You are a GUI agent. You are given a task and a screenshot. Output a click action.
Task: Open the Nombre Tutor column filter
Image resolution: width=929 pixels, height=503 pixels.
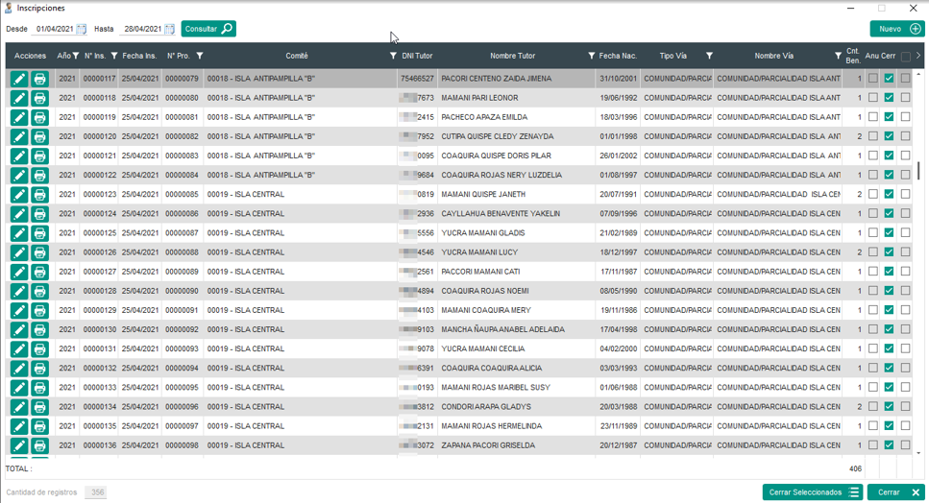[592, 57]
